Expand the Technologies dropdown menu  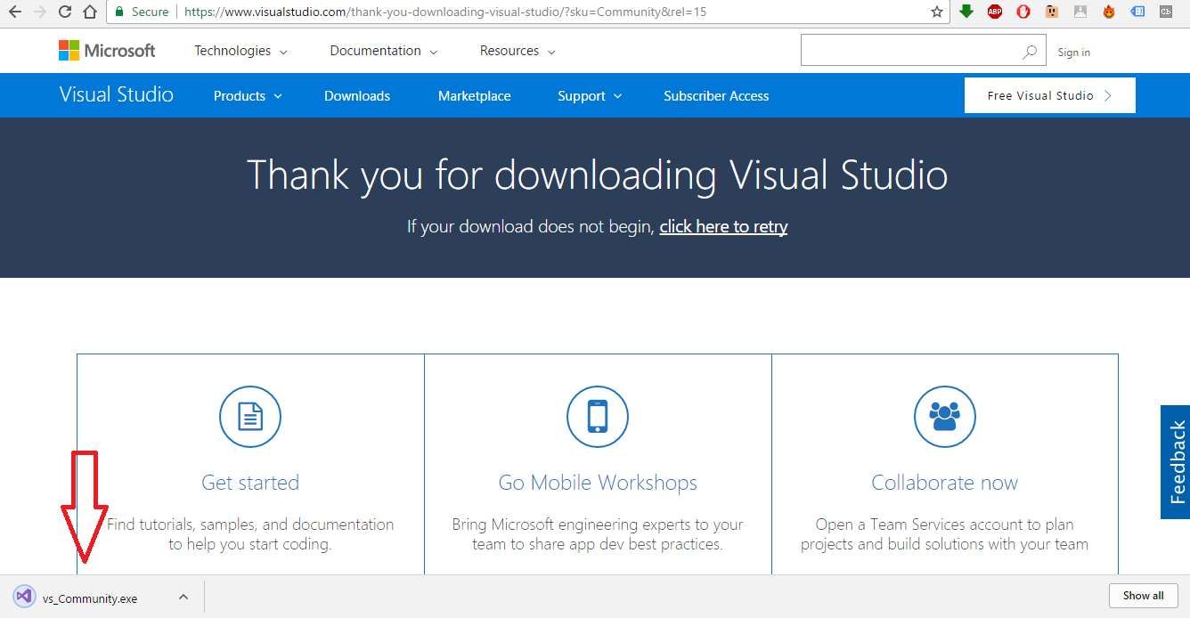click(x=240, y=51)
